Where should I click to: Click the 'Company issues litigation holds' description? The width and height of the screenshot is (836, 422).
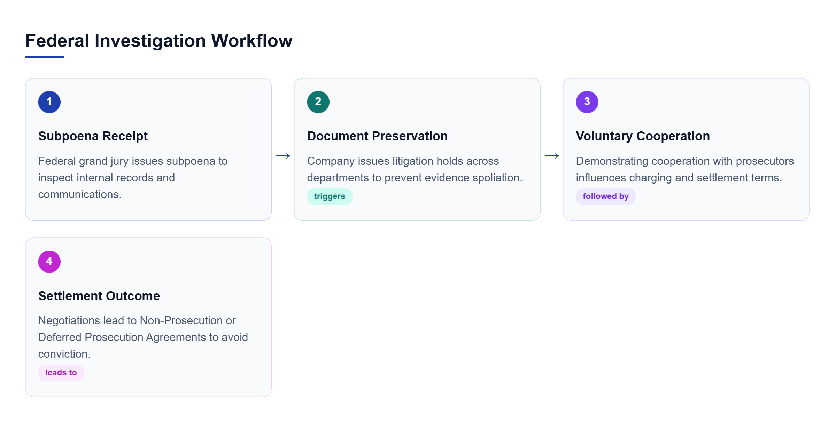pos(415,169)
